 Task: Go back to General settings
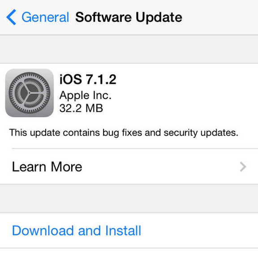point(38,17)
